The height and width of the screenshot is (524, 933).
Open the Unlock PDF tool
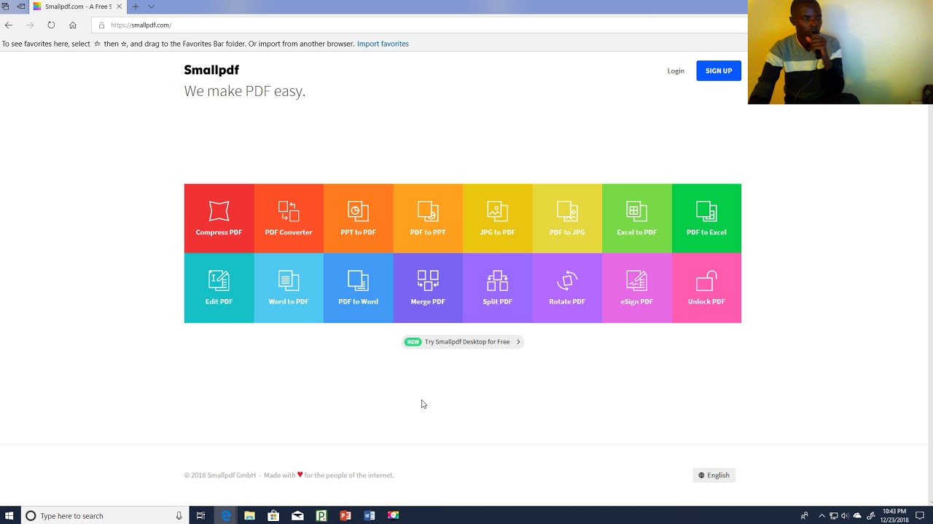tap(706, 288)
